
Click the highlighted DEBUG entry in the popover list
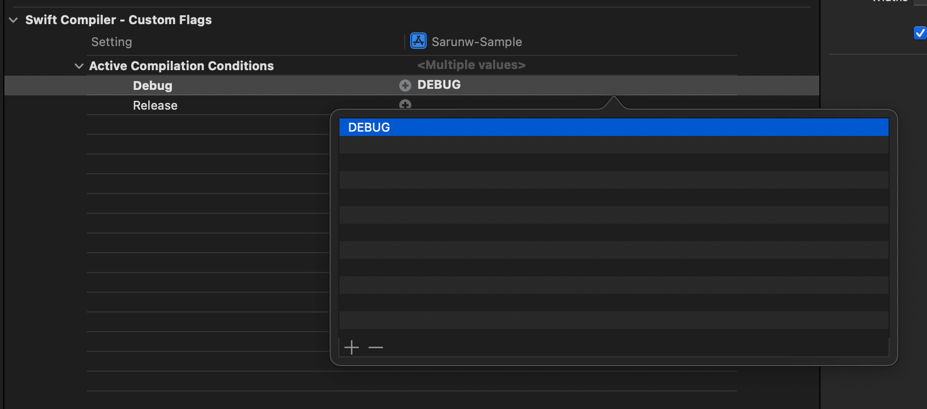tap(369, 127)
